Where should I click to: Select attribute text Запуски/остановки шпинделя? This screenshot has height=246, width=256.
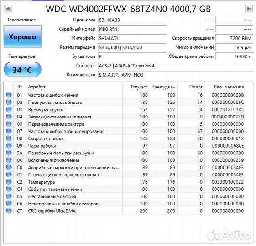[60, 117]
